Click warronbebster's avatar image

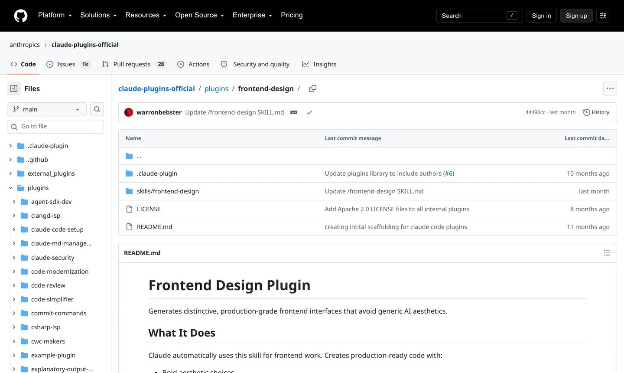tap(129, 112)
